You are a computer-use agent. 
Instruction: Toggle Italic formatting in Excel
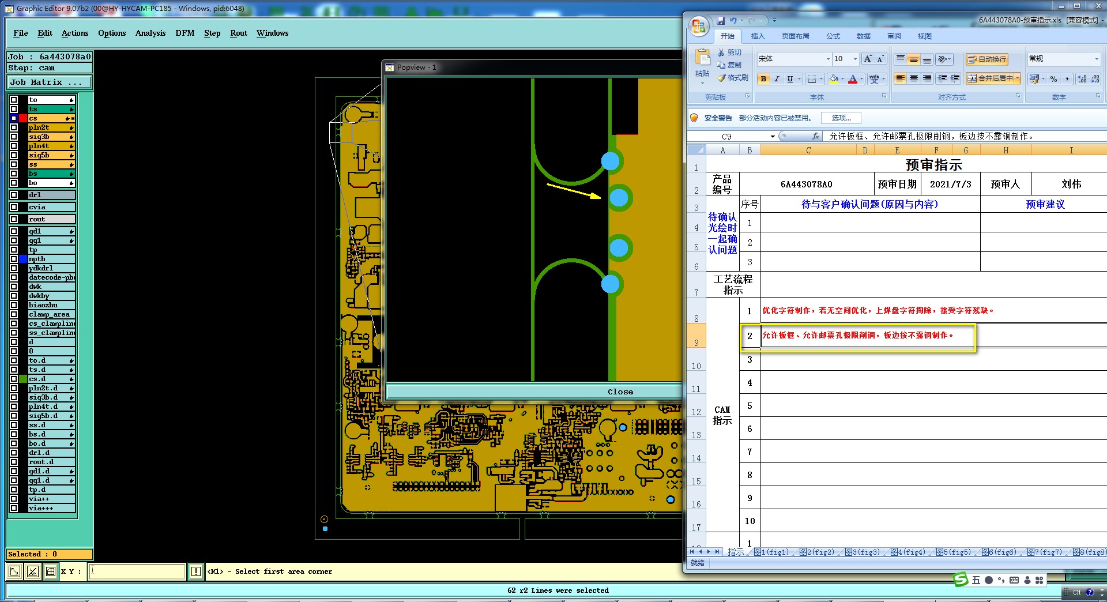tap(777, 79)
